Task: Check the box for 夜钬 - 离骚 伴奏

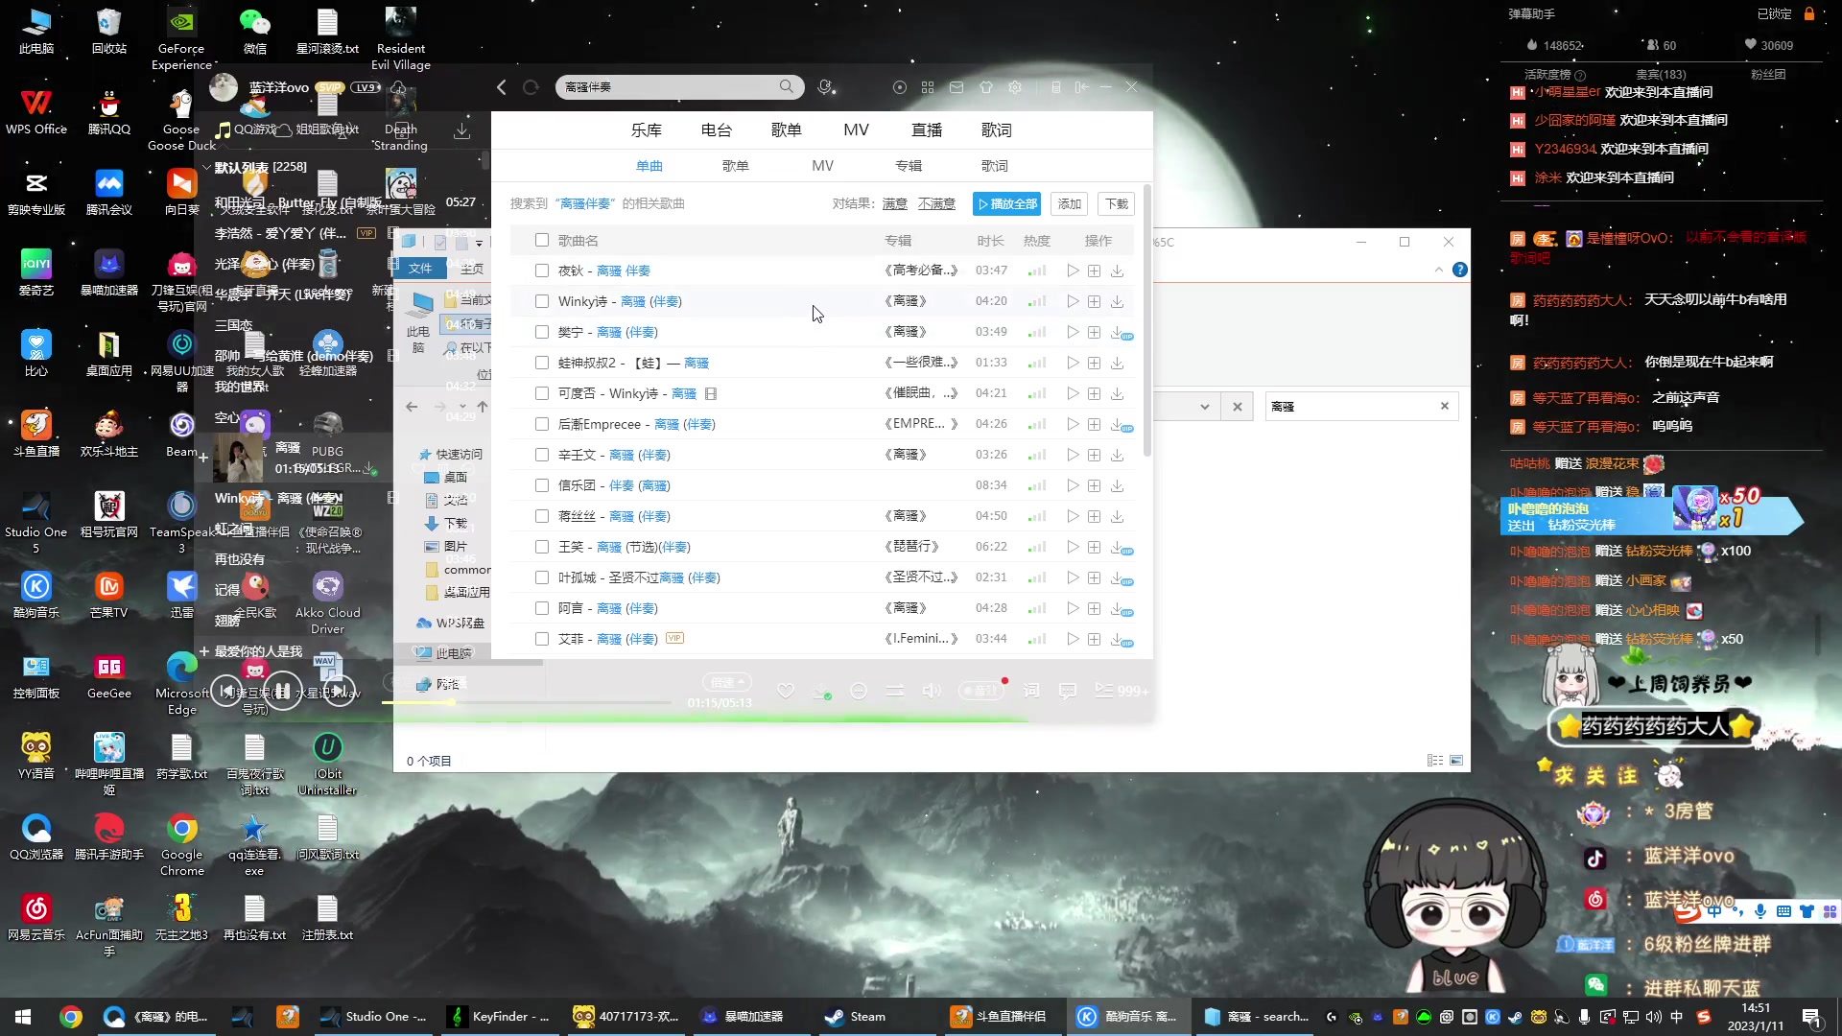Action: 542,271
